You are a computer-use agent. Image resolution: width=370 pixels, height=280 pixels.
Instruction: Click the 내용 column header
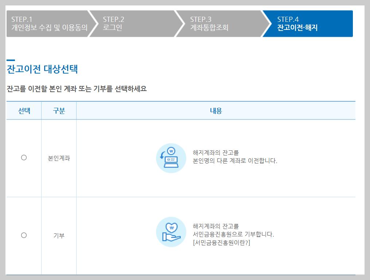click(215, 110)
